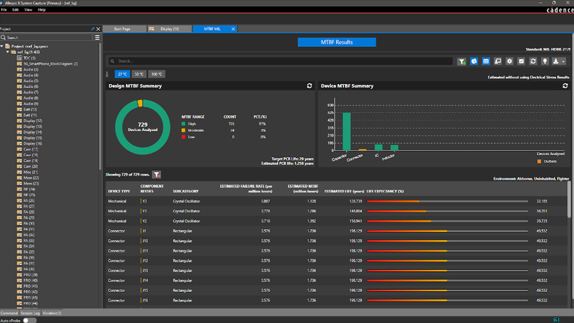Image resolution: width=574 pixels, height=323 pixels.
Task: Click the add filter funnel icon in results toolbar
Action: [462, 61]
